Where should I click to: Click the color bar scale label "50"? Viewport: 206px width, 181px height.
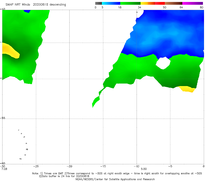pos(165,7)
